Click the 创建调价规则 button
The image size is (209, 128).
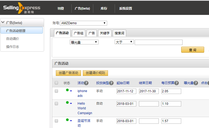[95, 73]
